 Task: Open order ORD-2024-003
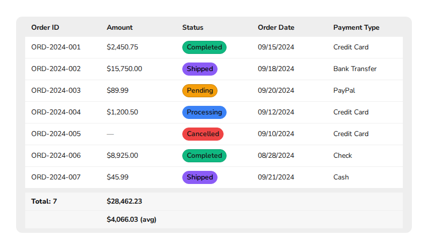pos(56,91)
